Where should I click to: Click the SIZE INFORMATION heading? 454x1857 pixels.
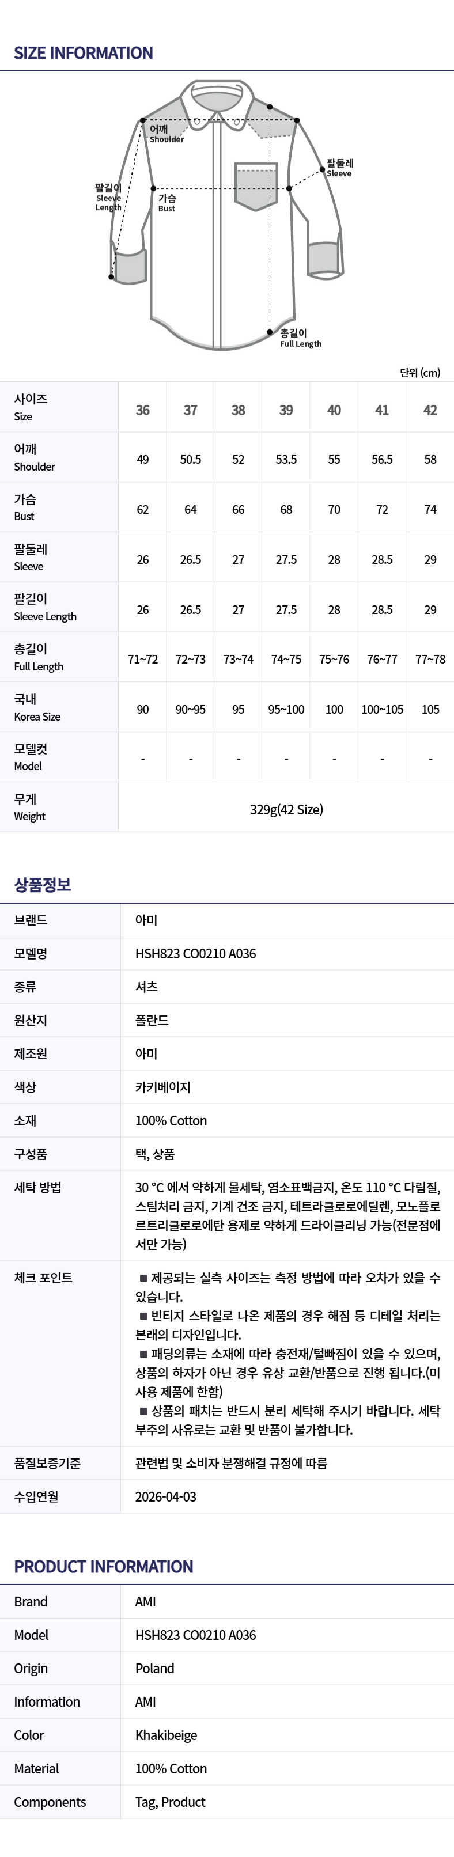click(x=84, y=54)
